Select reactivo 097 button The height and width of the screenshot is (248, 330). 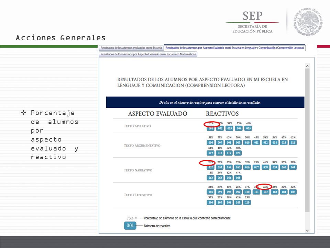(220, 192)
